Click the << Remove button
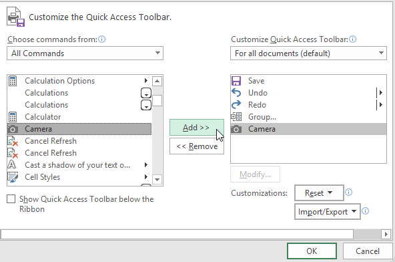Viewport: 395px width, 262px height. pos(196,146)
